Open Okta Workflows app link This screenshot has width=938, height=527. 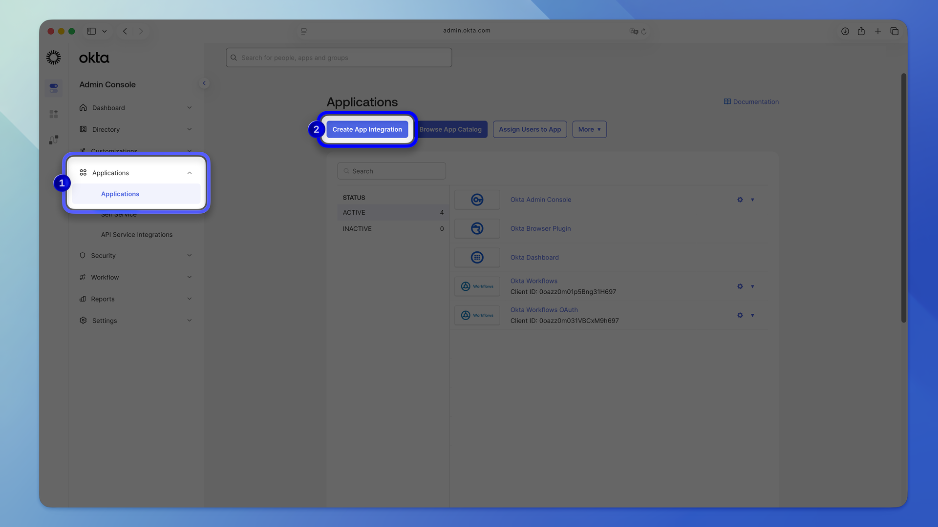click(x=534, y=281)
